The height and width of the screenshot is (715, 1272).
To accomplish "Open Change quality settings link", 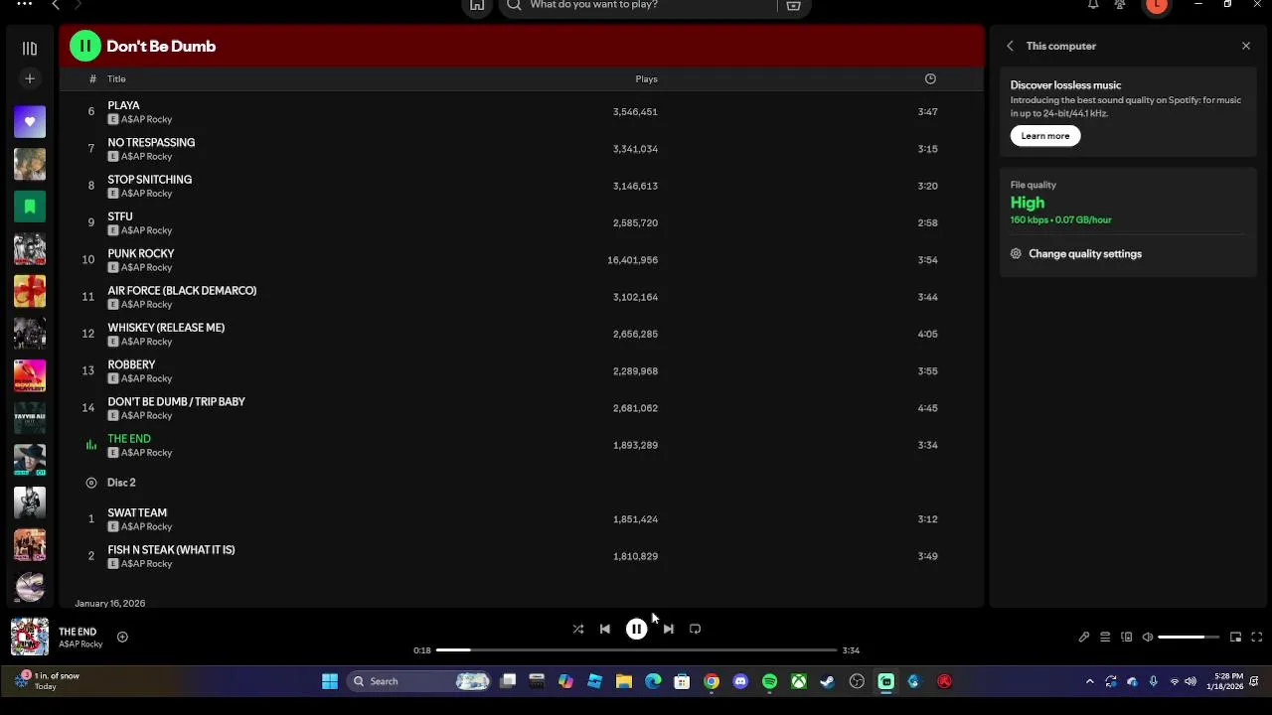I will click(x=1085, y=254).
